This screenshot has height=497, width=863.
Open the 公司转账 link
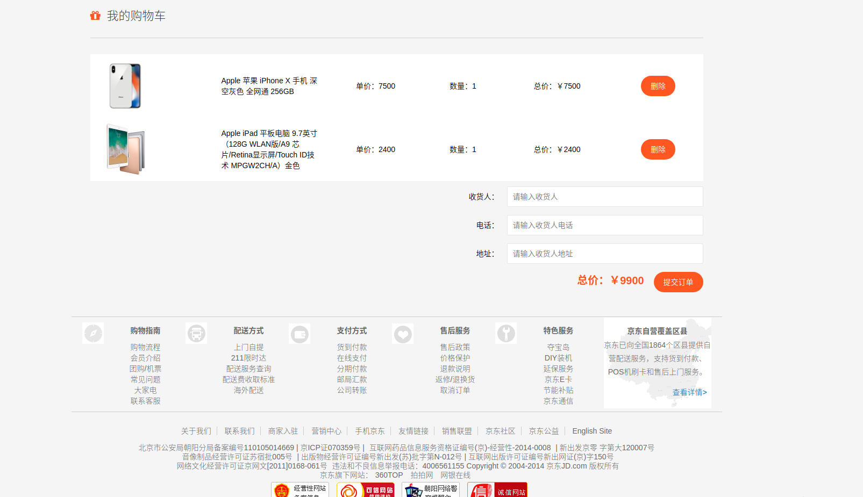352,390
